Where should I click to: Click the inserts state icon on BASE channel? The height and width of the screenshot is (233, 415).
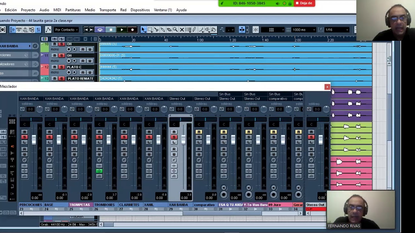point(49,166)
